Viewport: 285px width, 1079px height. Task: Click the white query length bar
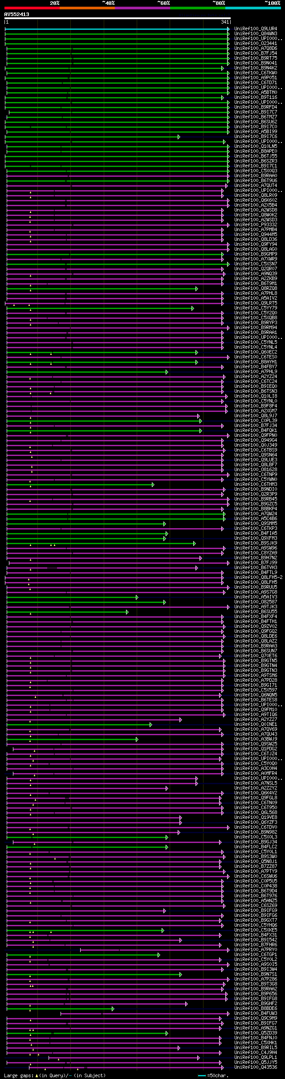pyautogui.click(x=117, y=18)
